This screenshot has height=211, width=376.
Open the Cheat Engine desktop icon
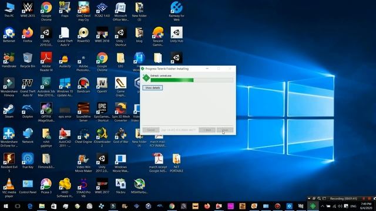[83, 136]
